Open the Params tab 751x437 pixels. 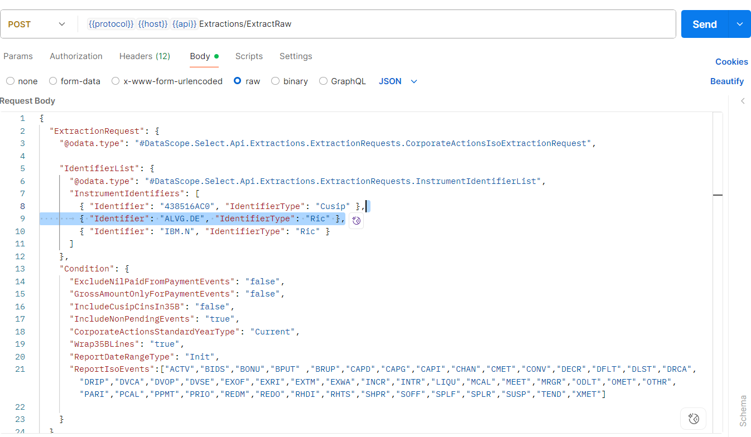click(18, 56)
